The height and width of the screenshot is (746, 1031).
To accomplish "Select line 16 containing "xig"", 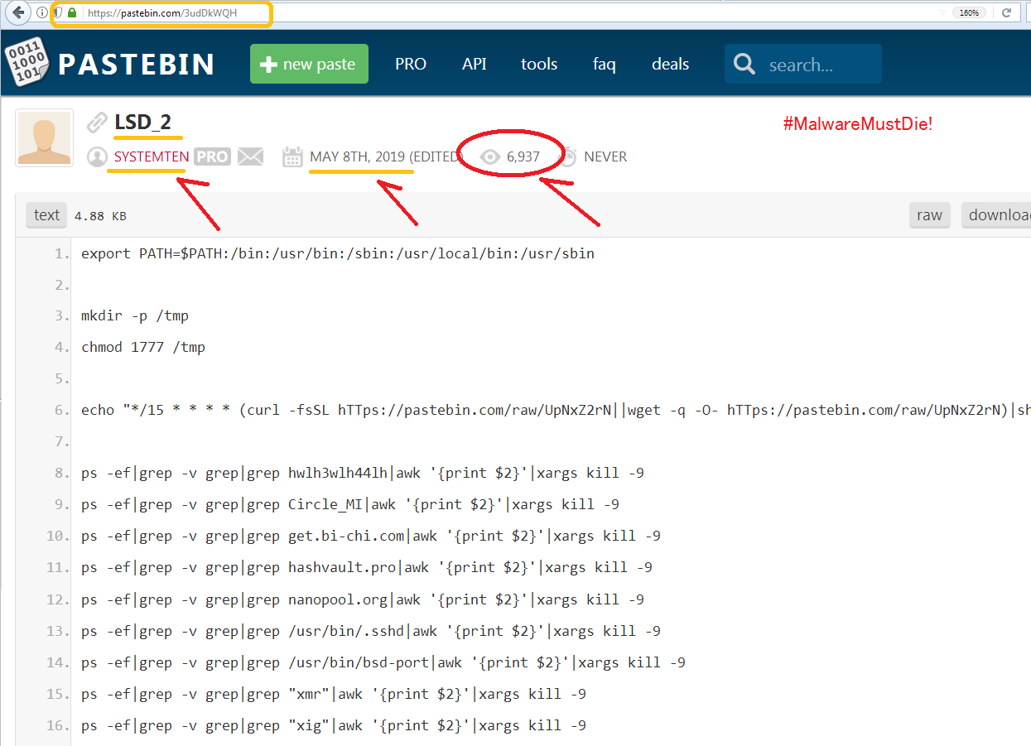I will pyautogui.click(x=334, y=725).
